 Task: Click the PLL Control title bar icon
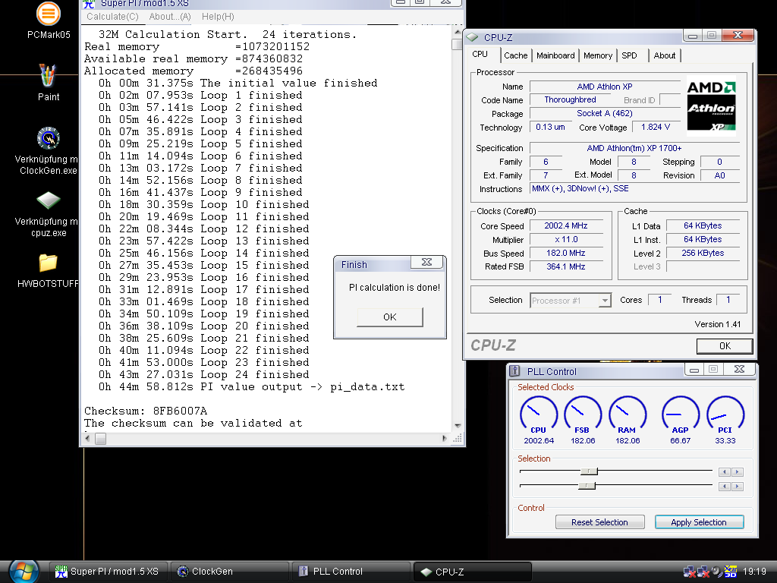515,370
